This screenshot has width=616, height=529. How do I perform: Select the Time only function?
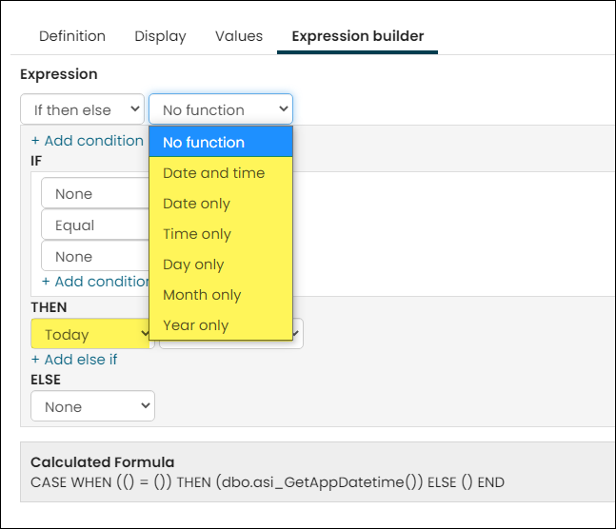pos(221,234)
